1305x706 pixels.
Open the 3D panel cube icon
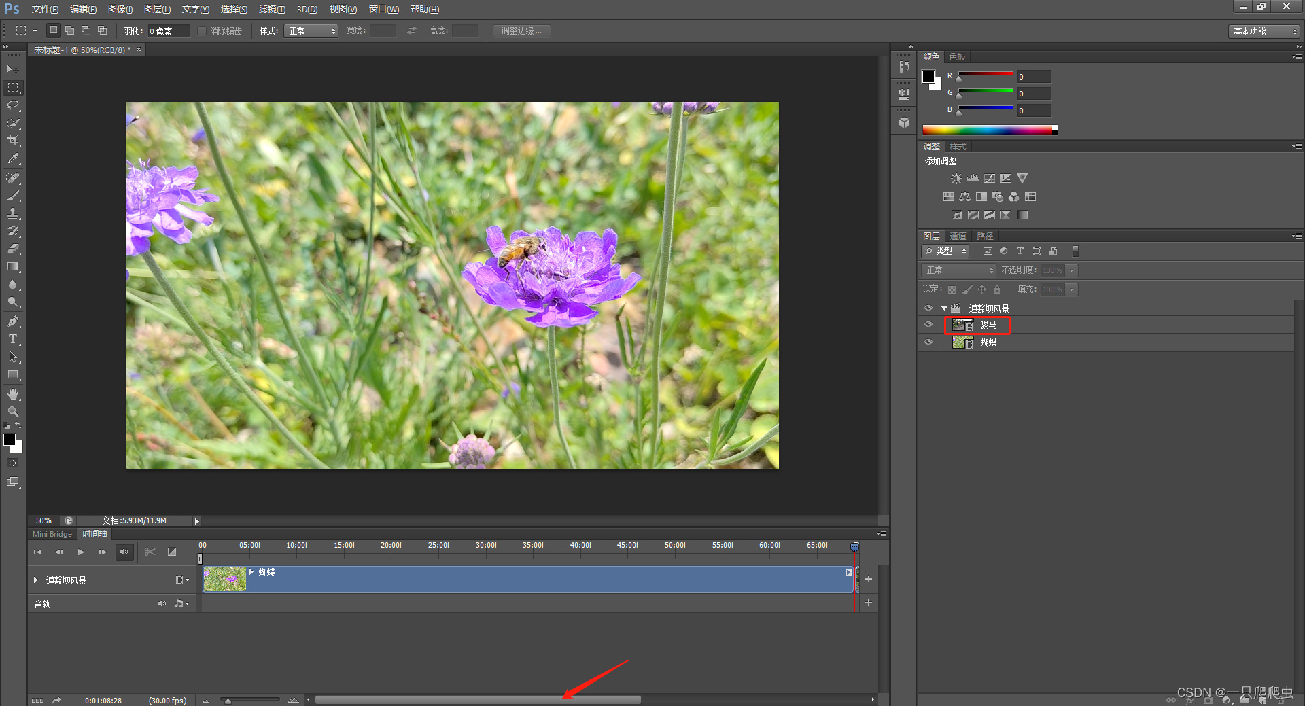tap(904, 123)
